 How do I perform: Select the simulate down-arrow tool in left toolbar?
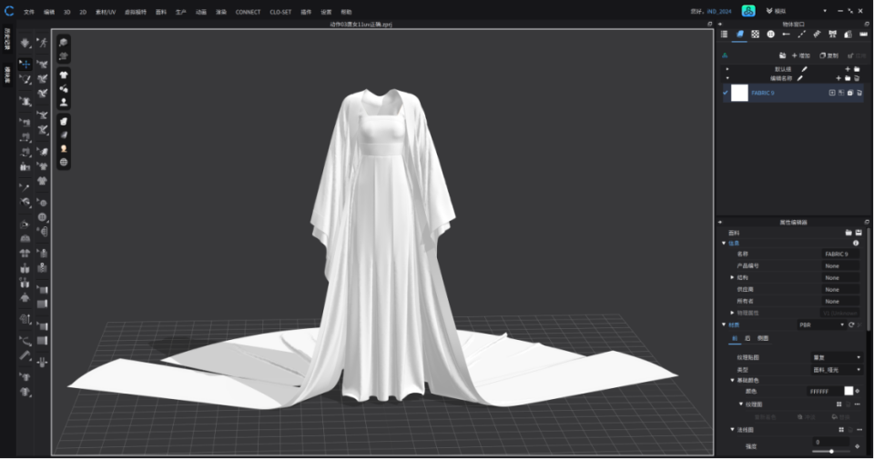coord(25,43)
